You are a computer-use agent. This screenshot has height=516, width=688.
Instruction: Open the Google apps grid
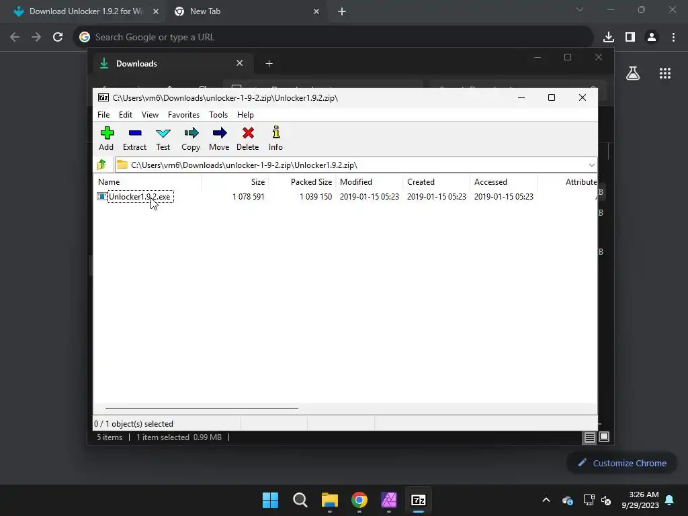coord(664,73)
